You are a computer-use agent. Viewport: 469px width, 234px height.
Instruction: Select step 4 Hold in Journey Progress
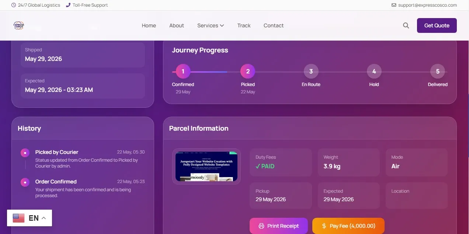[374, 71]
